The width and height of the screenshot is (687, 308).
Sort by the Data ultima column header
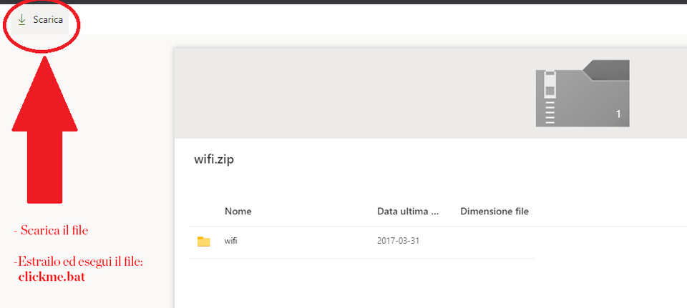coord(407,212)
